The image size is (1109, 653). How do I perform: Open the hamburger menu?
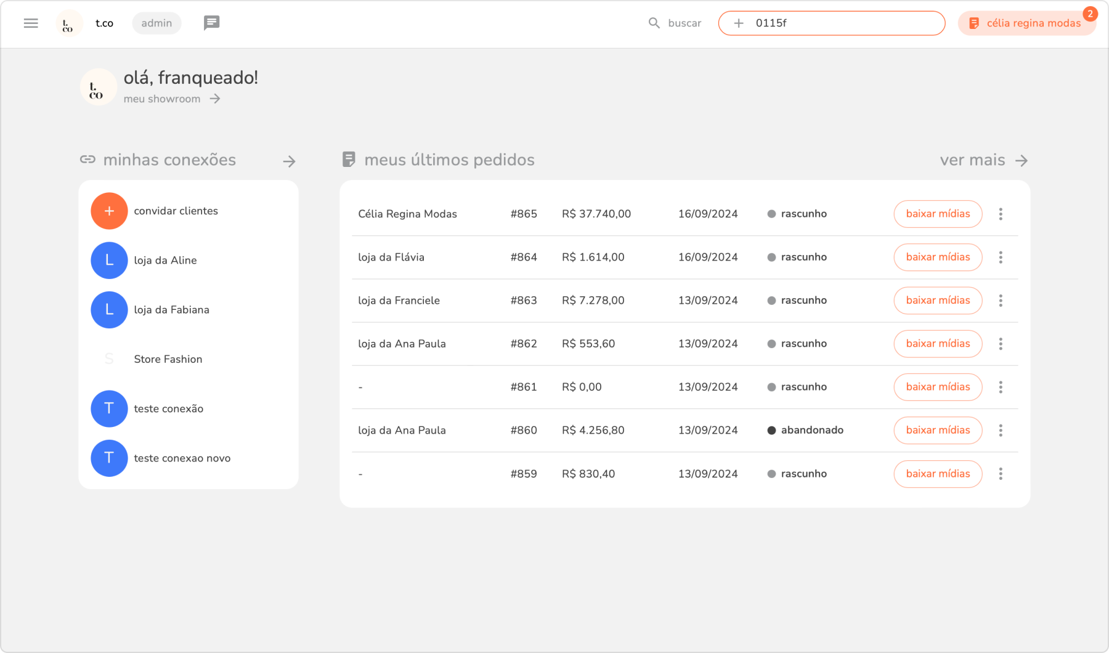pos(31,23)
